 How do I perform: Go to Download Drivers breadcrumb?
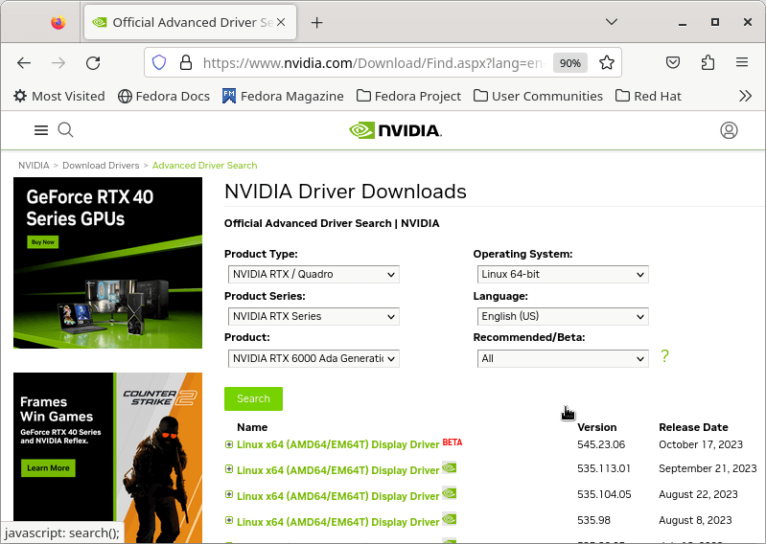coord(101,166)
